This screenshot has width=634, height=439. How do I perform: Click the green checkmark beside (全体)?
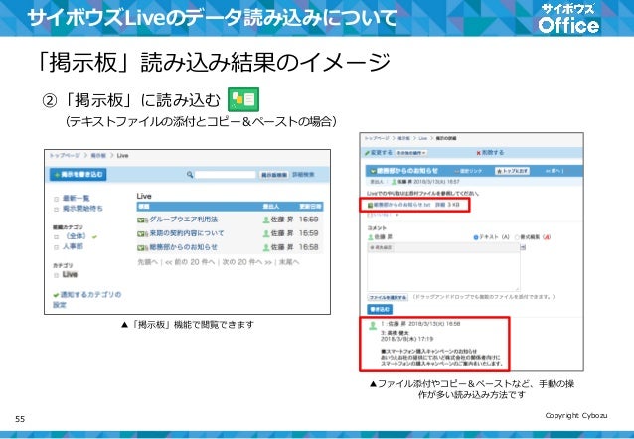94,237
